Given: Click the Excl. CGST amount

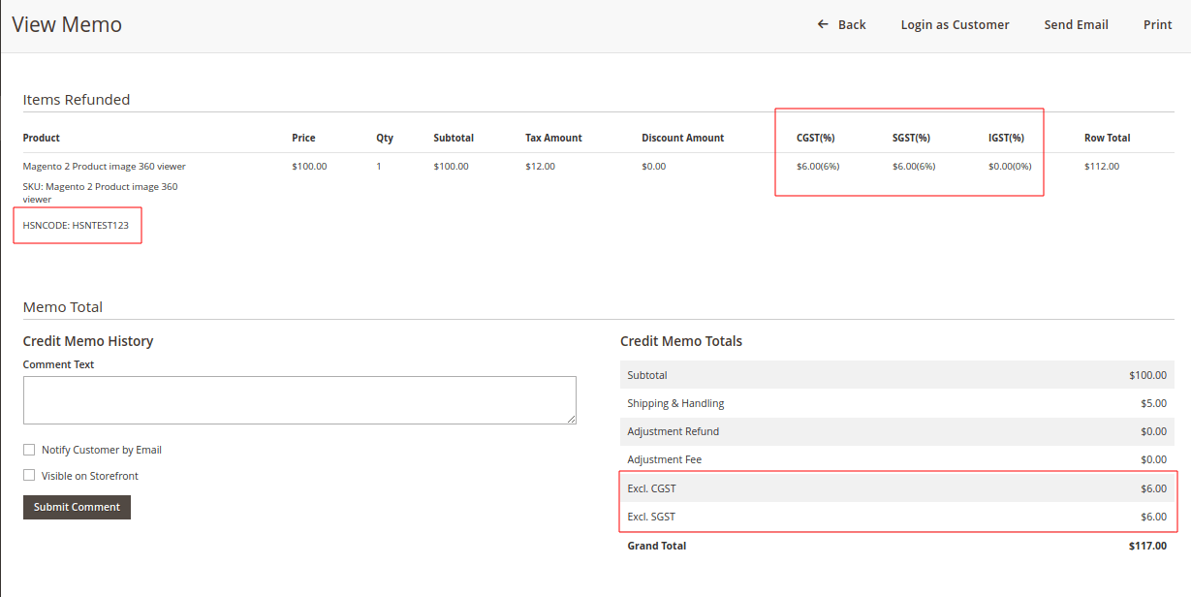Looking at the screenshot, I should [x=1152, y=487].
